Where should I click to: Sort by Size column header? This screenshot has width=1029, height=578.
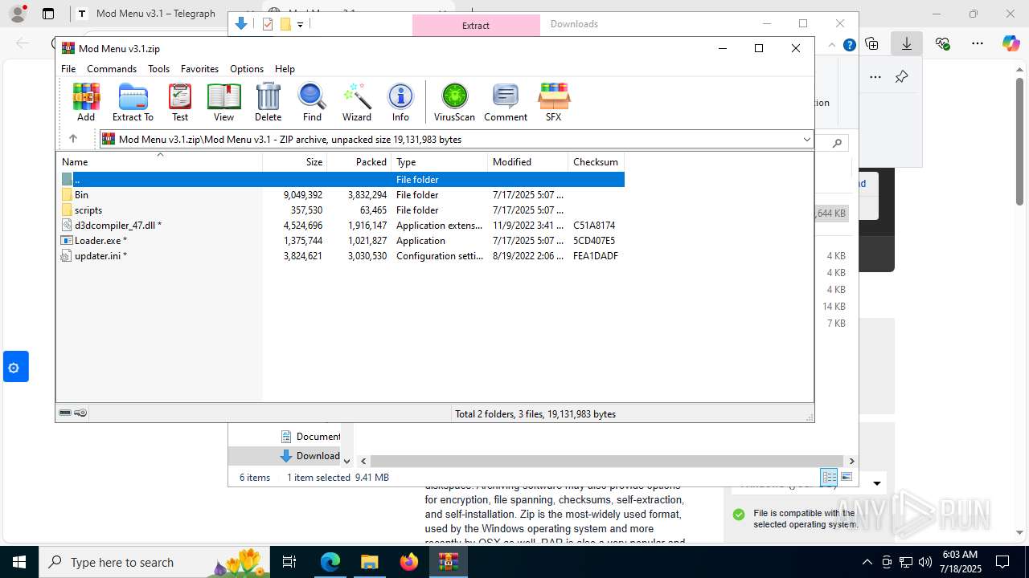[x=295, y=162]
